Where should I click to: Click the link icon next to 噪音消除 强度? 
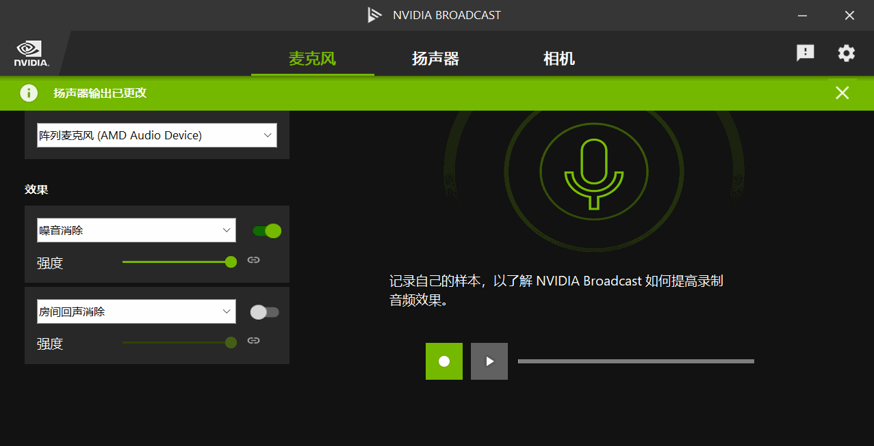coord(253,260)
